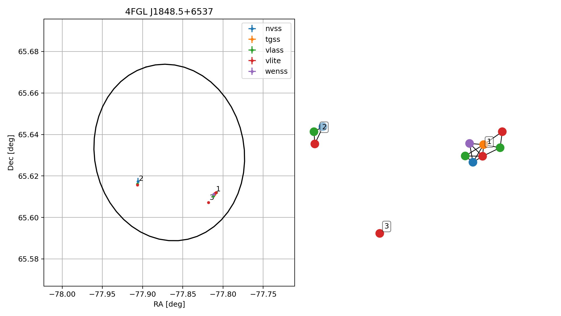The height and width of the screenshot is (316, 561).
Task: Click the RA [deg] axis label
Action: [x=169, y=305]
